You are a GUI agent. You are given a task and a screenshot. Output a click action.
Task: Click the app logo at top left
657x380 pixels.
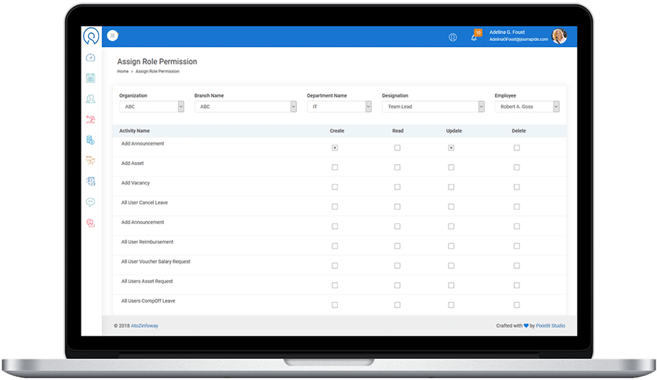[91, 36]
